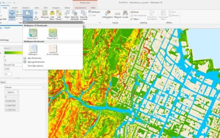Click the Undo icon in quick access toolbar
This screenshot has width=220, height=138.
click(x=4, y=3)
